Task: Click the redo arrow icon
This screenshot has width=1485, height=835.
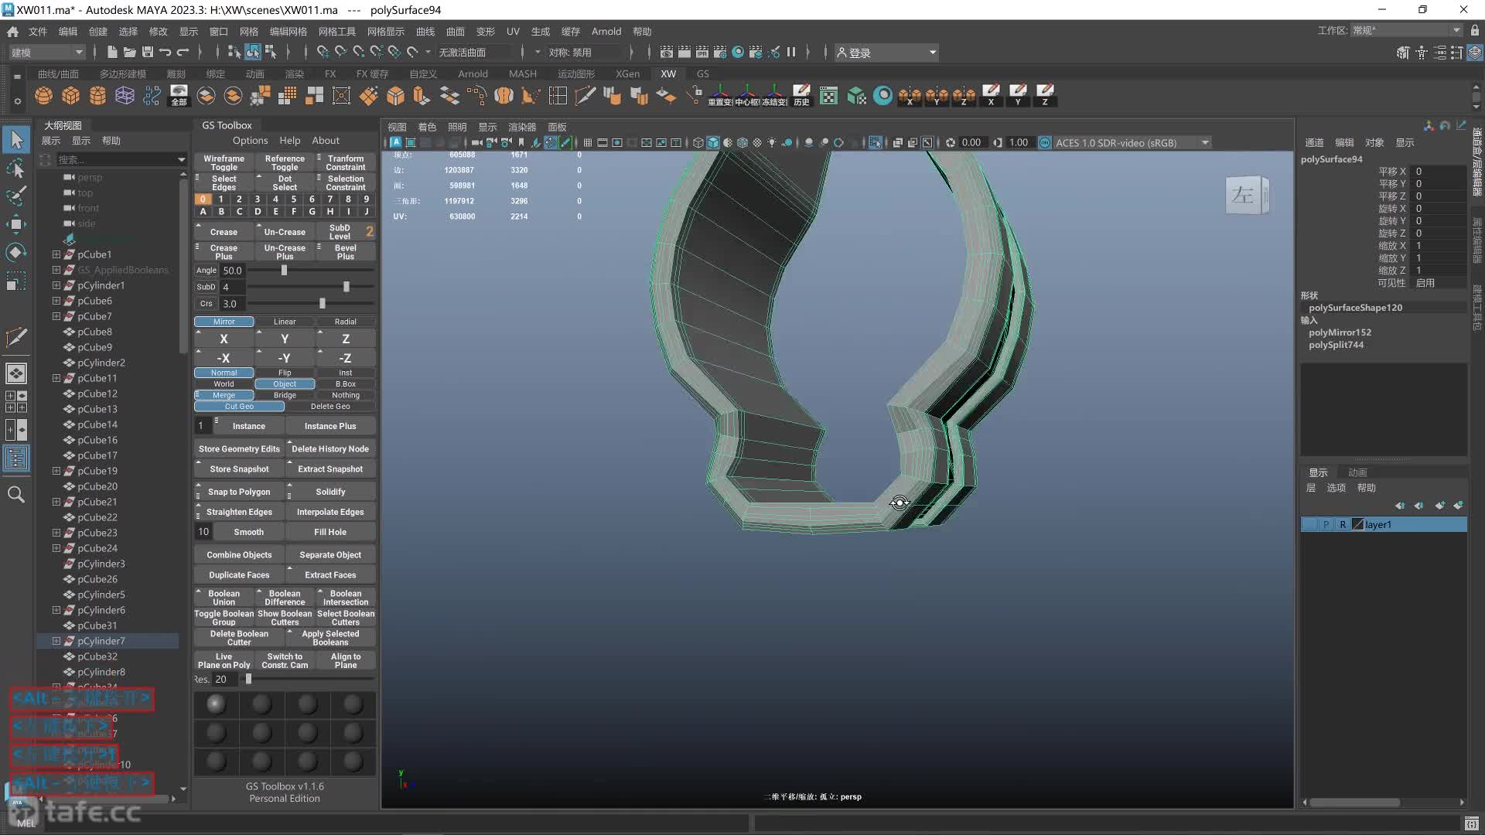Action: tap(183, 53)
